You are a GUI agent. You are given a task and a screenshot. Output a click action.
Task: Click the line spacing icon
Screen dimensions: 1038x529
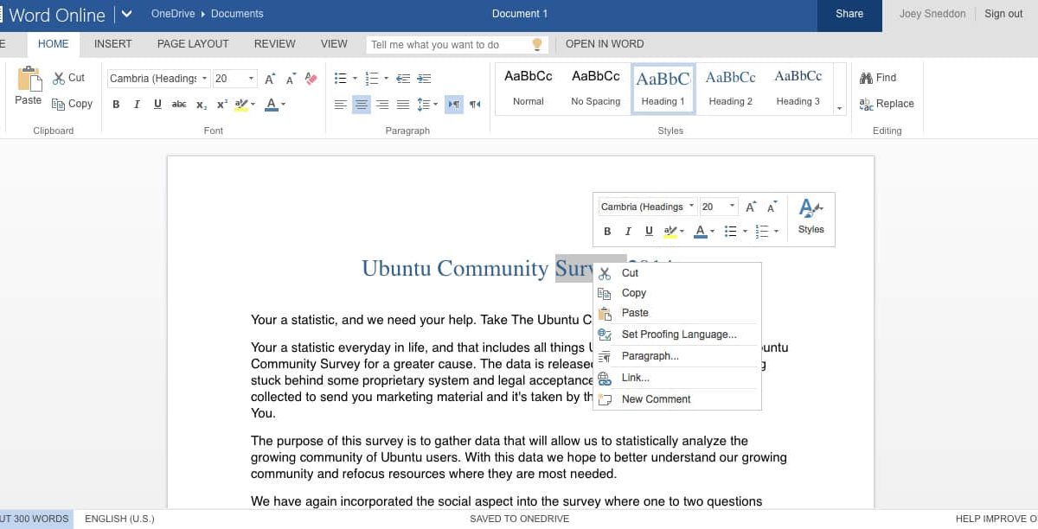point(423,105)
